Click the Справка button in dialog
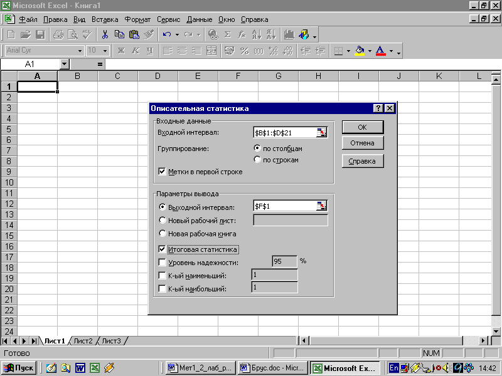This screenshot has height=376, width=502. click(x=363, y=161)
